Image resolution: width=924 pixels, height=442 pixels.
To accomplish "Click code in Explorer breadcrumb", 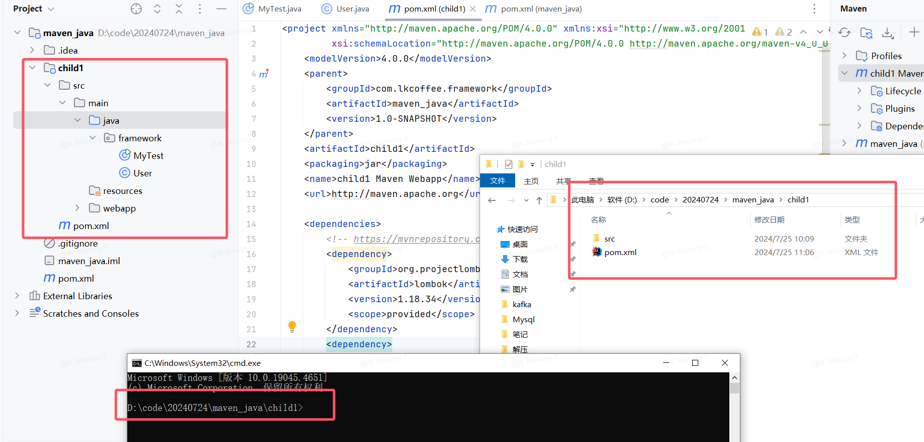I will pyautogui.click(x=660, y=199).
